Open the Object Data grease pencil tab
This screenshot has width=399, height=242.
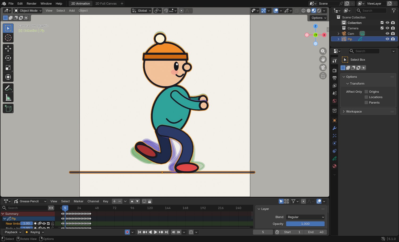click(x=335, y=159)
